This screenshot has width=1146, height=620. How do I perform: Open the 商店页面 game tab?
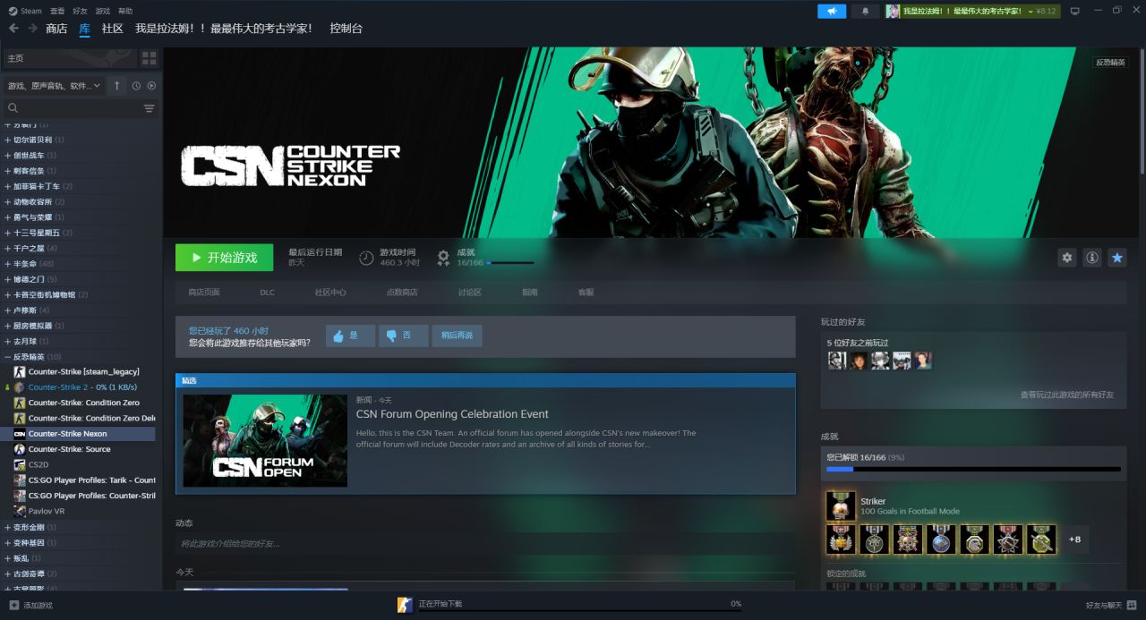tap(204, 293)
